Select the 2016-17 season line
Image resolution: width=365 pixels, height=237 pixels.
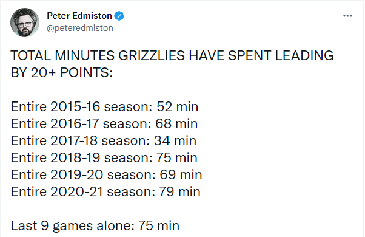[x=104, y=123]
